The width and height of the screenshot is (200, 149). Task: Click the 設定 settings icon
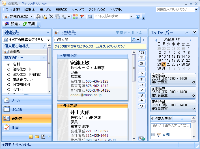click(x=7, y=24)
